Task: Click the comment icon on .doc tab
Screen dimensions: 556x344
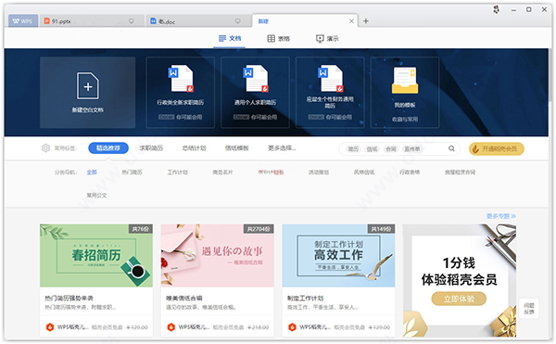Action: [238, 21]
